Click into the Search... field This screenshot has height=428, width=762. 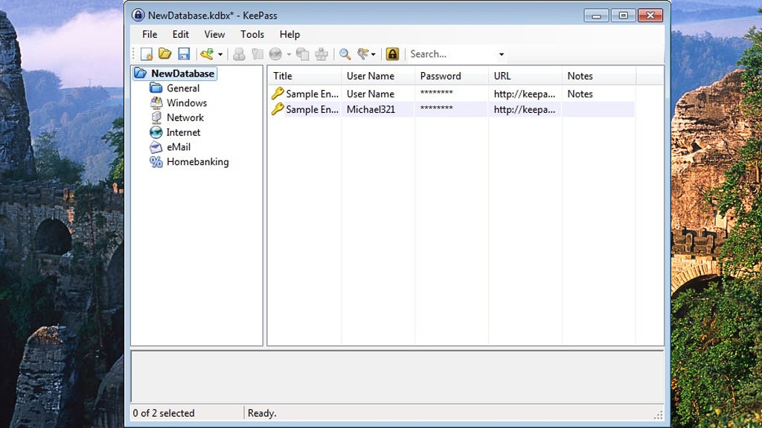[x=452, y=53]
